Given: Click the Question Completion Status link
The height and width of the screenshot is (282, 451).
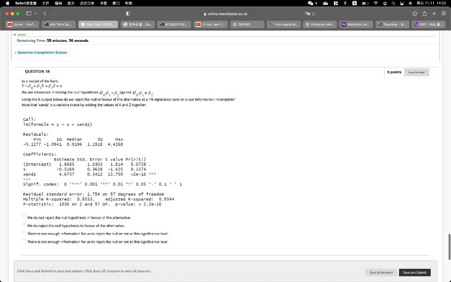Looking at the screenshot, I should click(43, 52).
